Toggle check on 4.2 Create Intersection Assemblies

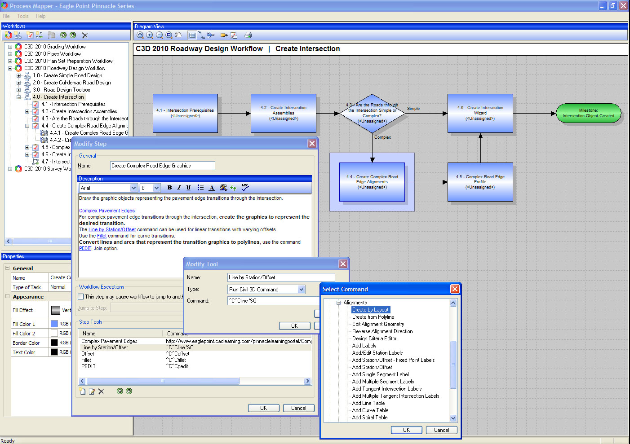click(35, 111)
